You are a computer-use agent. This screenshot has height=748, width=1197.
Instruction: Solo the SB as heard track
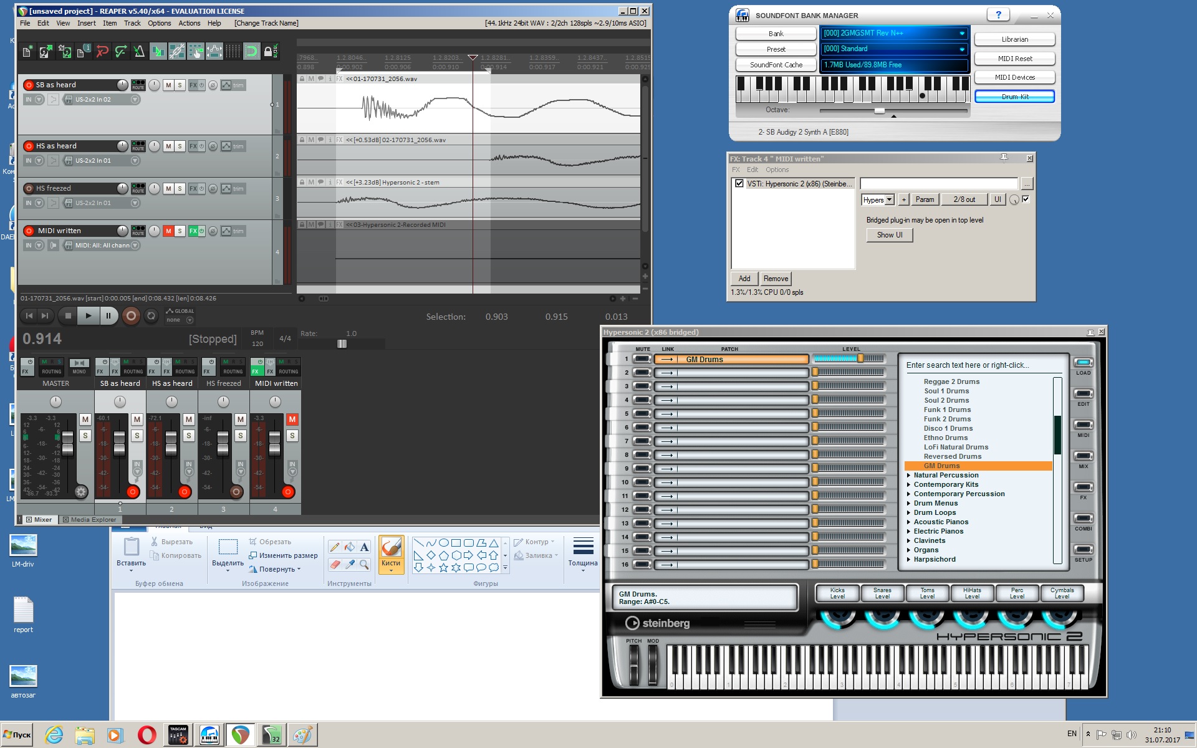[180, 85]
